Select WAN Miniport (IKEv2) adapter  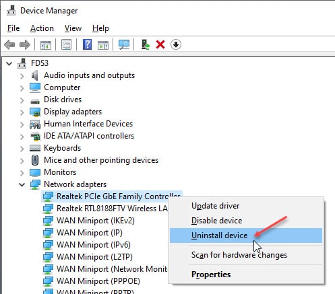pos(96,221)
